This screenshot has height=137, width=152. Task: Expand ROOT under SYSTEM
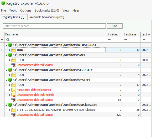point(10,85)
